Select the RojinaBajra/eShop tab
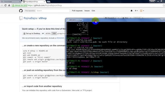 coord(34,2)
